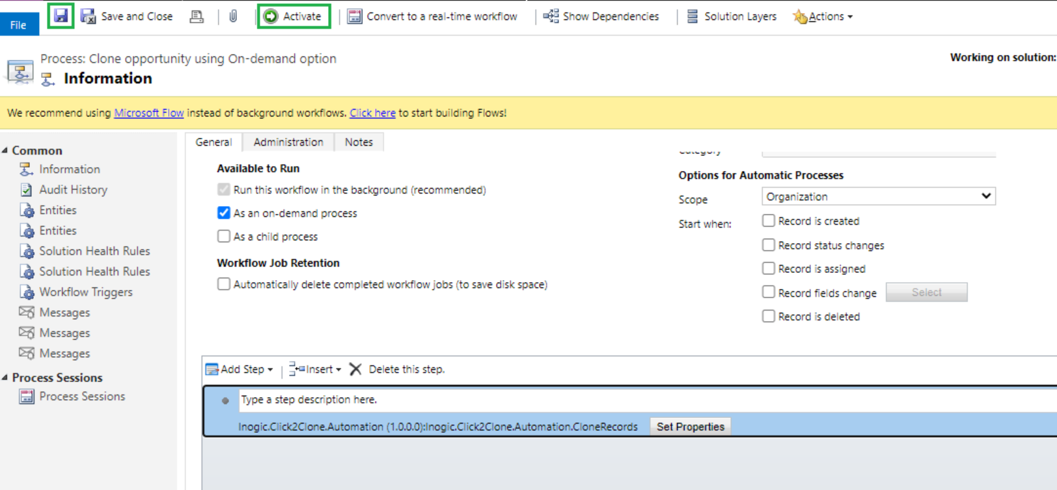Click the toolbar icon left of the paperclip
Image resolution: width=1057 pixels, height=490 pixels.
point(196,16)
